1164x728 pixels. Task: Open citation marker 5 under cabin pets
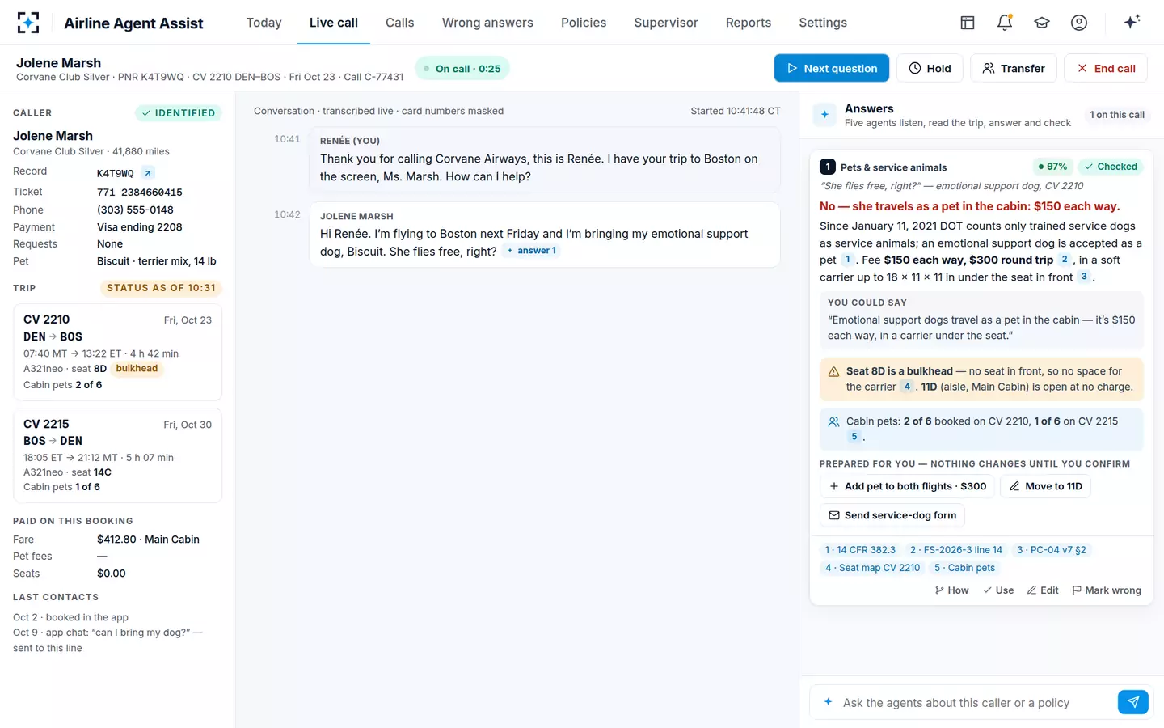(x=854, y=437)
